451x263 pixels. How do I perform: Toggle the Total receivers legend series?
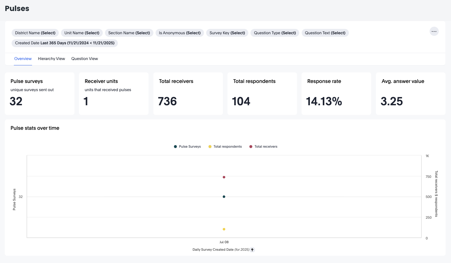(263, 147)
